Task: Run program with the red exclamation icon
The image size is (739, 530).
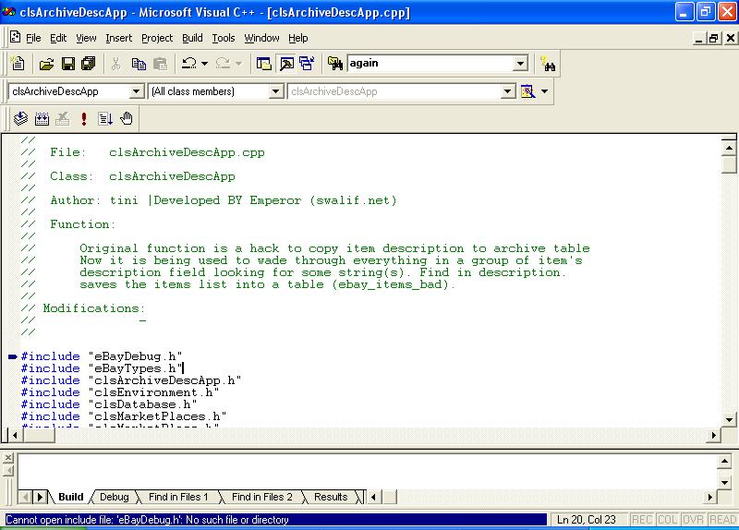Action: click(84, 118)
